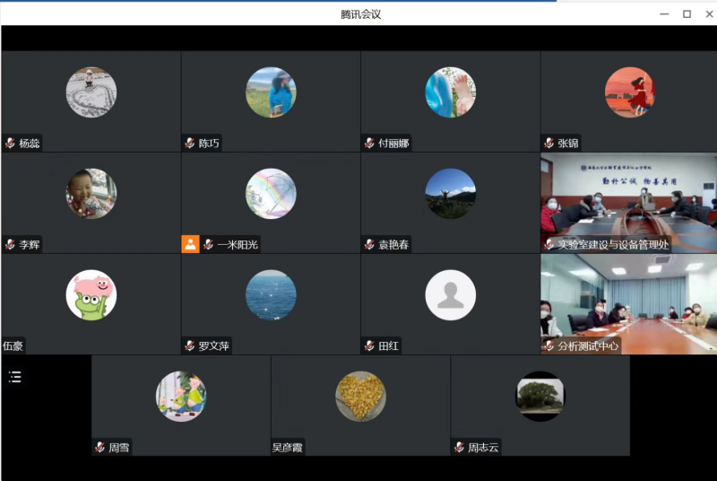Click muted microphone icon beside 陈巧
Image resolution: width=717 pixels, height=481 pixels.
190,144
